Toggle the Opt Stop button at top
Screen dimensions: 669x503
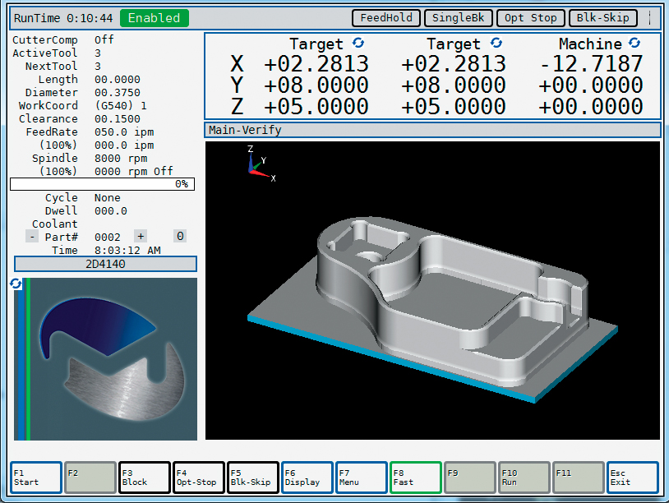click(x=531, y=18)
